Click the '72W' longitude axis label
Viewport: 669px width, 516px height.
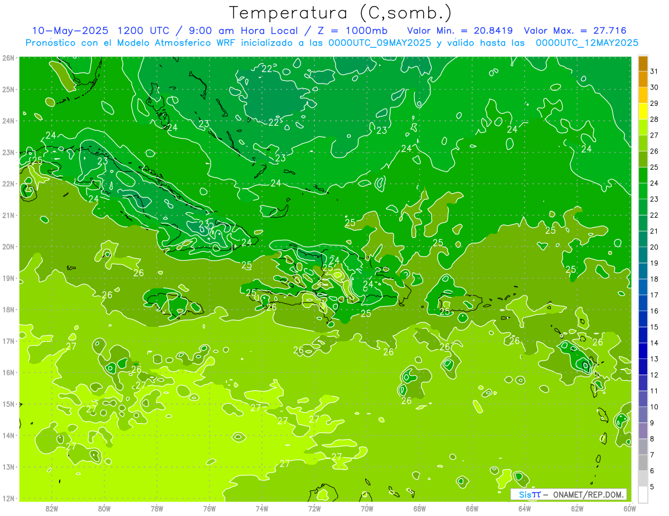tap(314, 508)
